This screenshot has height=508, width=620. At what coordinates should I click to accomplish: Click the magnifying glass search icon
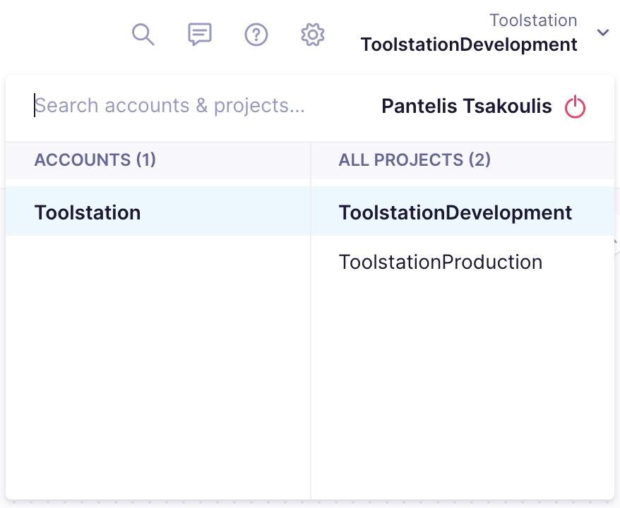coord(143,34)
